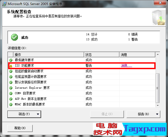The image size is (168, 137).
Task: Click the disabled 停止(S) button
Action: coord(107,114)
